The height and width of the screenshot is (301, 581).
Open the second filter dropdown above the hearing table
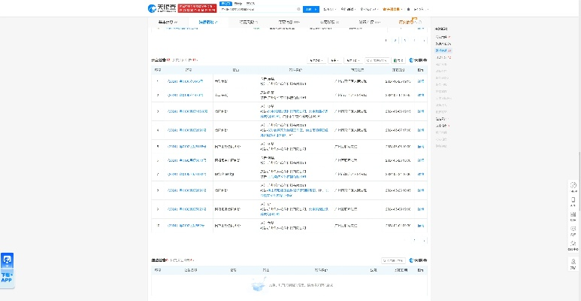335,60
